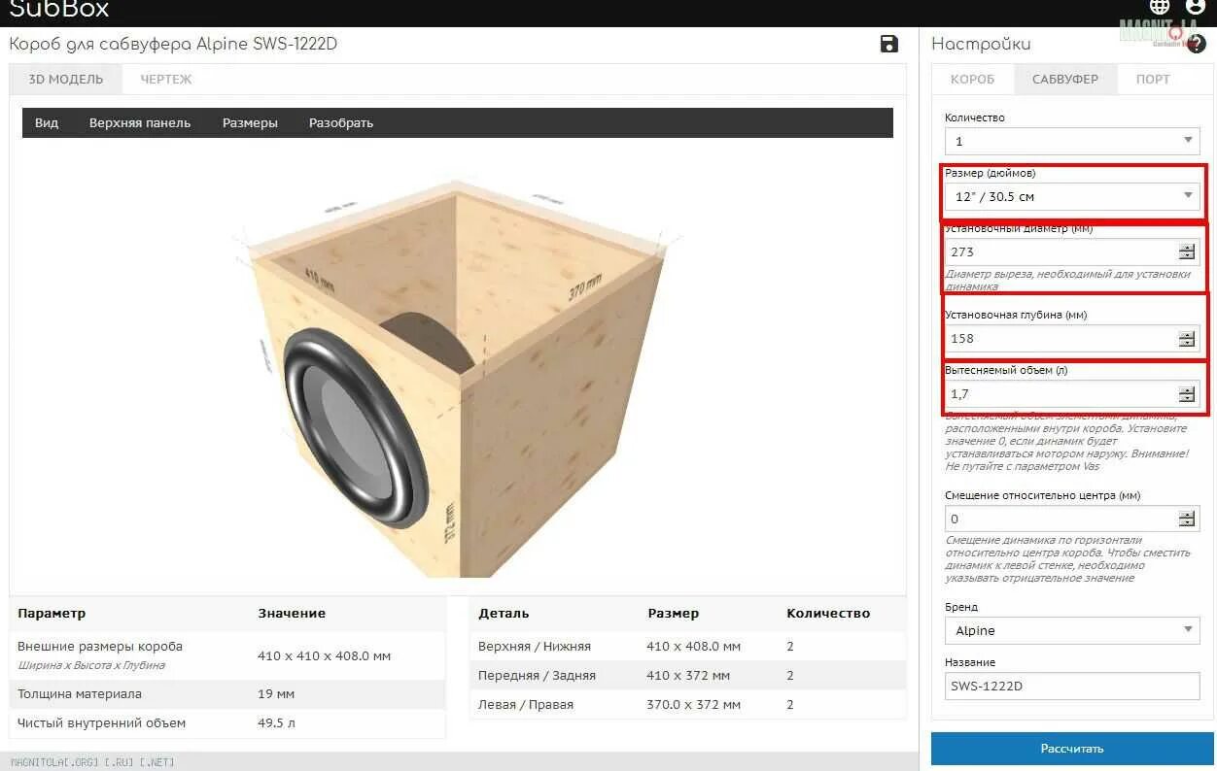Open the ПОРТ settings tab

tap(1153, 80)
